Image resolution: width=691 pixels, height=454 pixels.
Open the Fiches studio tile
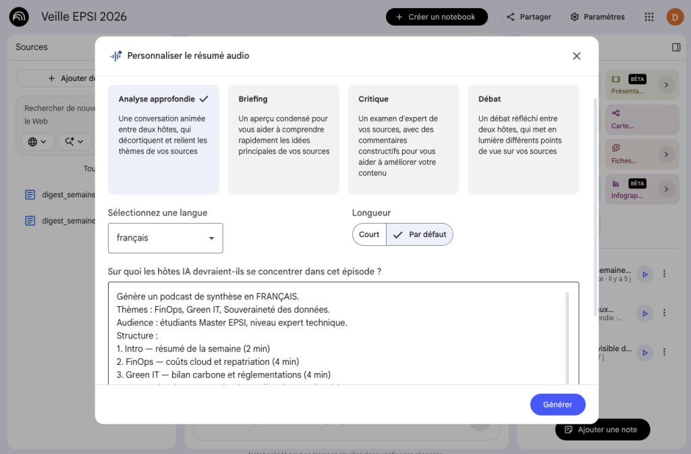click(x=642, y=155)
